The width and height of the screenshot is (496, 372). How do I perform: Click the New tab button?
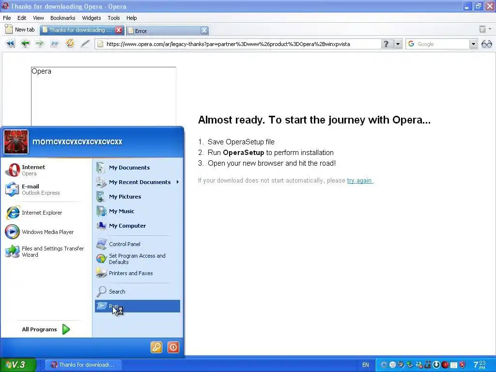[20, 30]
